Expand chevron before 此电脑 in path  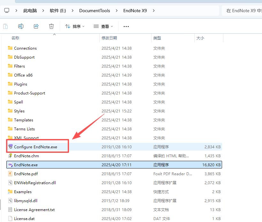click(16, 11)
